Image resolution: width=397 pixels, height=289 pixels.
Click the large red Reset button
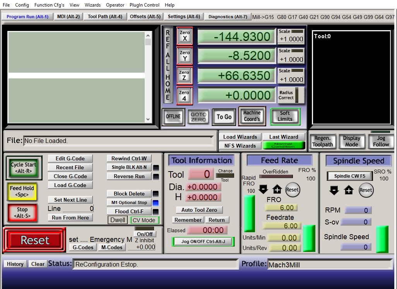click(x=35, y=240)
